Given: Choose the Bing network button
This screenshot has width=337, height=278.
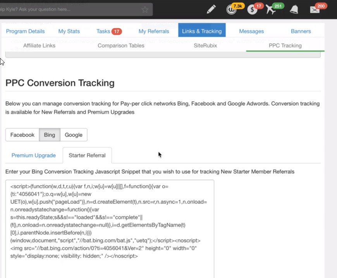Looking at the screenshot, I should click(x=50, y=135).
